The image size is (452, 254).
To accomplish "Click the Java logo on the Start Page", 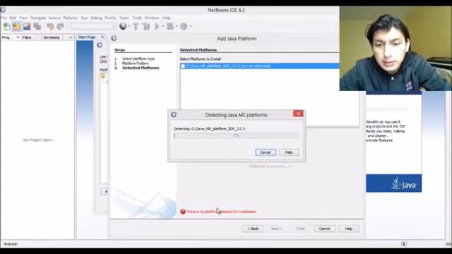I will (405, 183).
